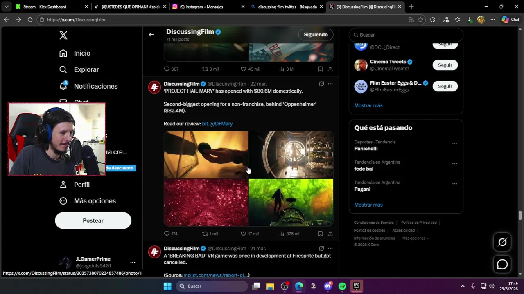
Task: Add this page to favorites star
Action: [420, 20]
